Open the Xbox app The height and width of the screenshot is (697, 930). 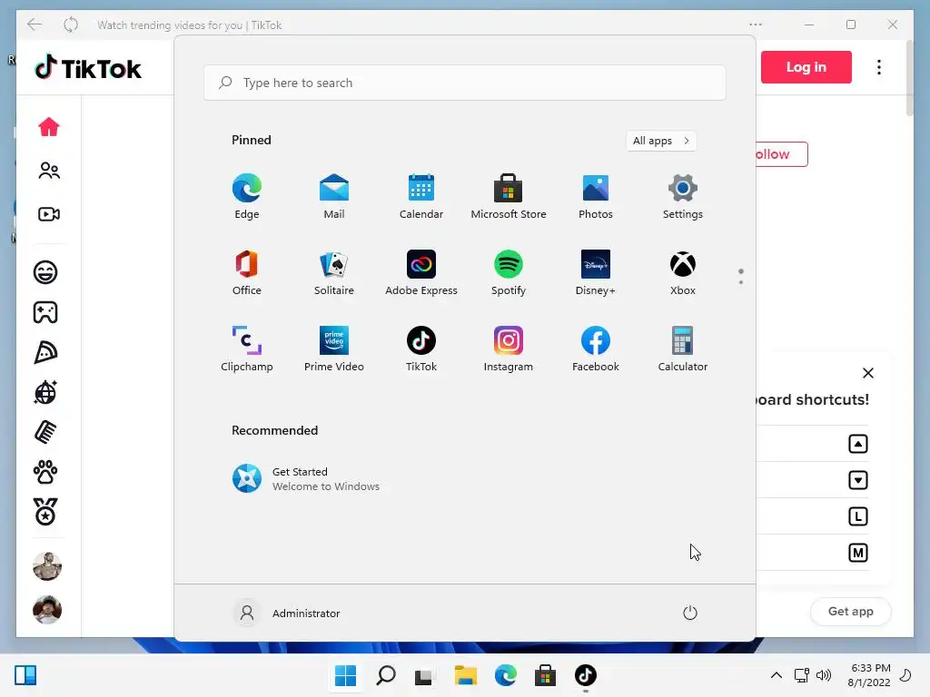(x=683, y=272)
